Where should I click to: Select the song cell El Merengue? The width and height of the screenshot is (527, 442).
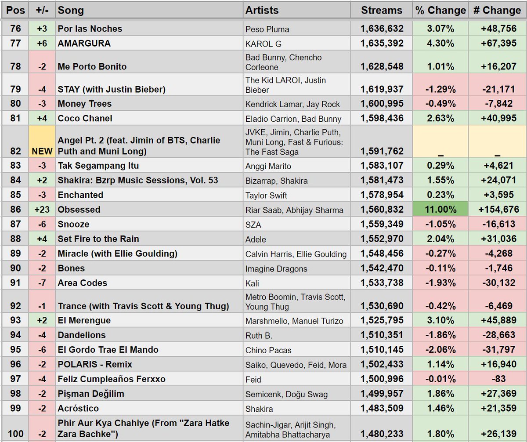pyautogui.click(x=149, y=320)
